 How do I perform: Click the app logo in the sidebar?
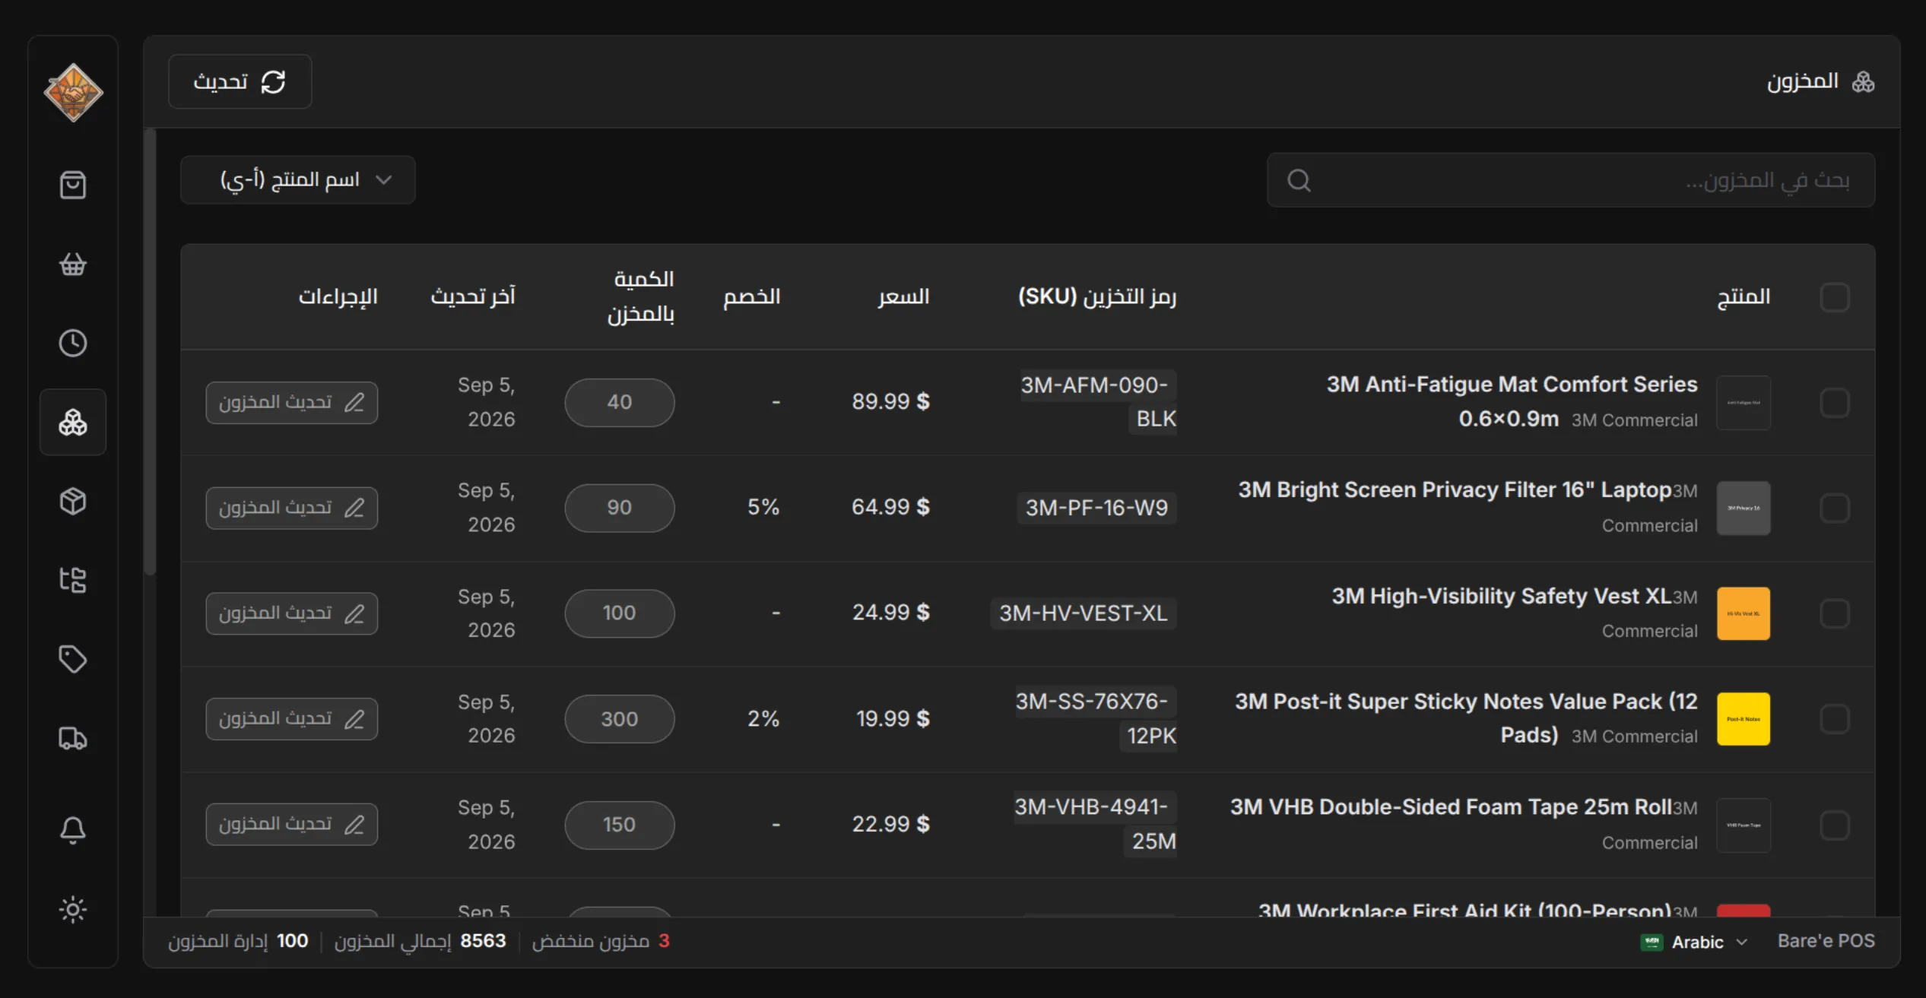point(73,93)
